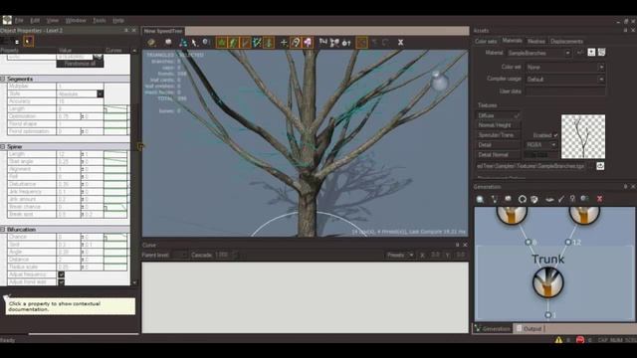Select the Trunk node in Generation graph
Viewport: 637px width, 358px height.
tap(548, 282)
